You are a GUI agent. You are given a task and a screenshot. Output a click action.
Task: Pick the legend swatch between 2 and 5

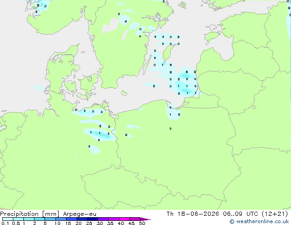(39, 219)
